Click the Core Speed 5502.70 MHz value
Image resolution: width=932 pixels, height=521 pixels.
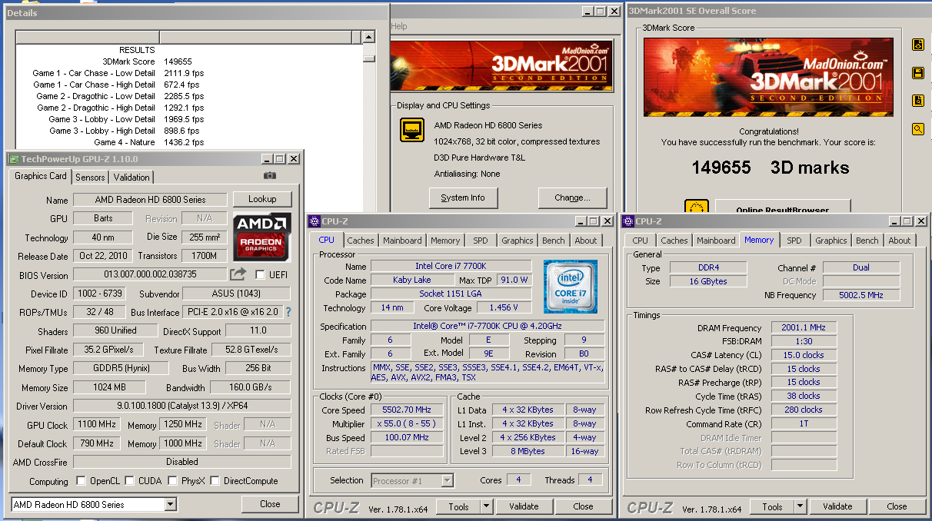pyautogui.click(x=407, y=410)
